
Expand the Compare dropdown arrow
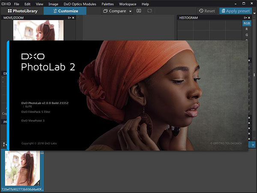[130, 11]
